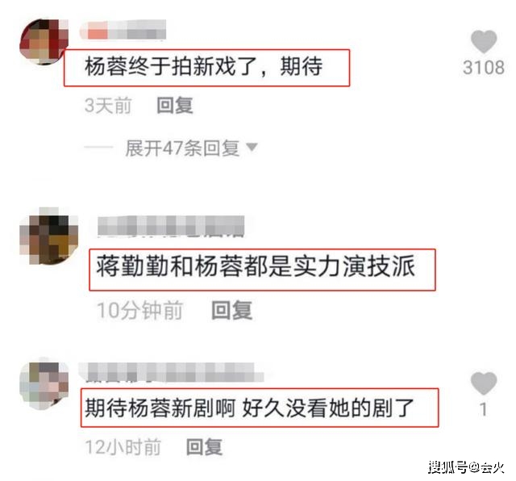The width and height of the screenshot is (516, 481).
Task: Open second commenter's blurred username
Action: coord(171,226)
